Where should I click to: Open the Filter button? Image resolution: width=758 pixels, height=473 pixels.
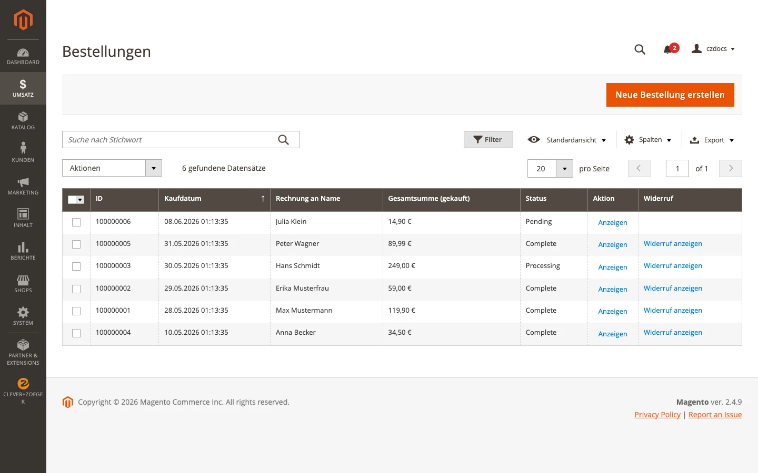[488, 139]
